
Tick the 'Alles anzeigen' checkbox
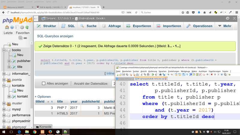tap(43, 83)
